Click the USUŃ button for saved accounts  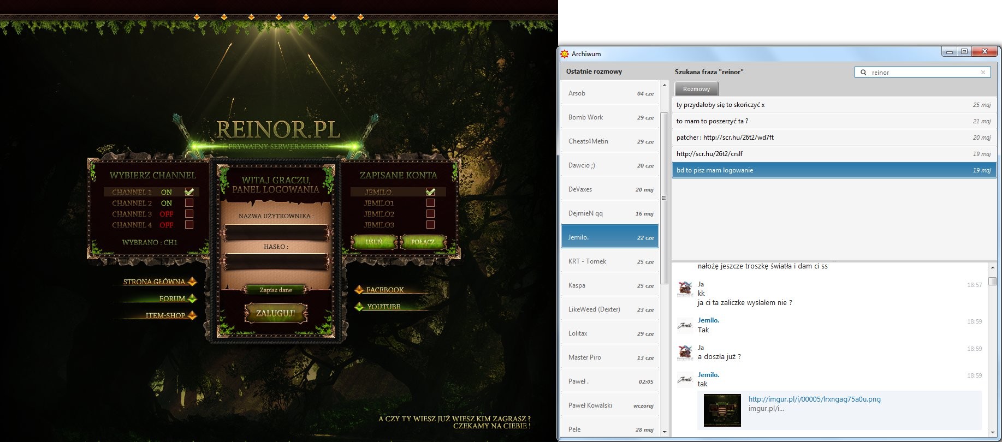coord(374,242)
